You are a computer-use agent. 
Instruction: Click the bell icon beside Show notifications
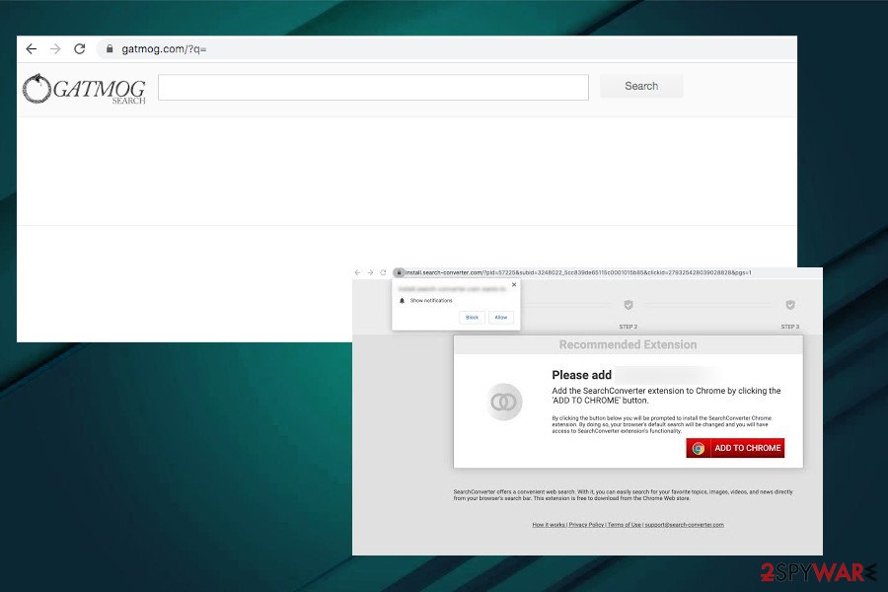(x=403, y=301)
